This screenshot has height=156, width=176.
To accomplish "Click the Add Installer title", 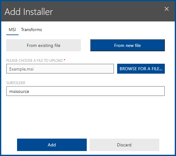I will (x=29, y=12).
